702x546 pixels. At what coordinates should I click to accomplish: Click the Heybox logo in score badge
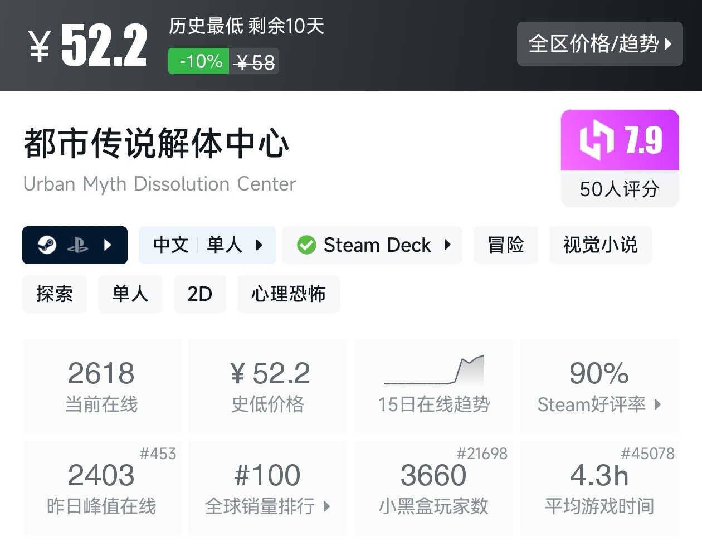click(596, 140)
